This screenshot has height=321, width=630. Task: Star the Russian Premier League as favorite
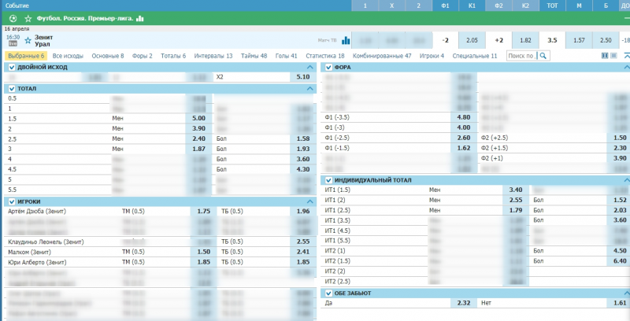coord(28,17)
